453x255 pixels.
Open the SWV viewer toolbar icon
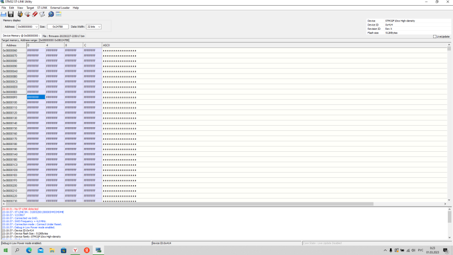click(x=58, y=14)
